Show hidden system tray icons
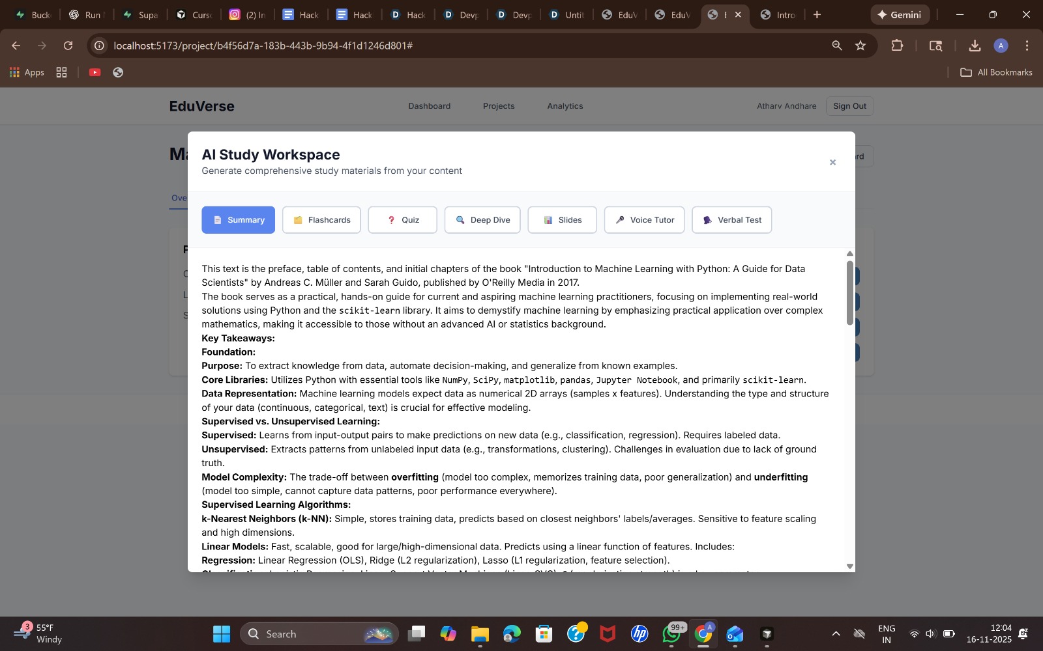1043x651 pixels. pyautogui.click(x=836, y=634)
